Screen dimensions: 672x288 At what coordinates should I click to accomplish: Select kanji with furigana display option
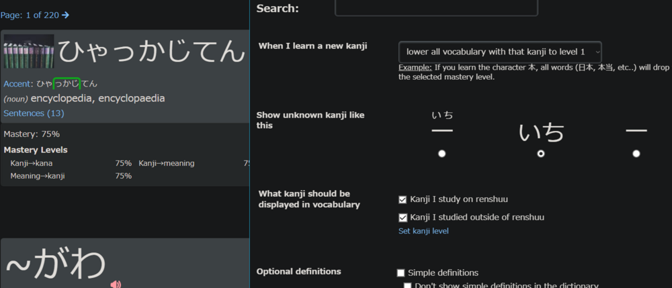pos(442,154)
